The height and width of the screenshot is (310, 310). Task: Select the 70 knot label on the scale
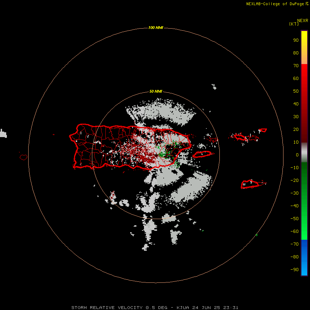point(296,66)
